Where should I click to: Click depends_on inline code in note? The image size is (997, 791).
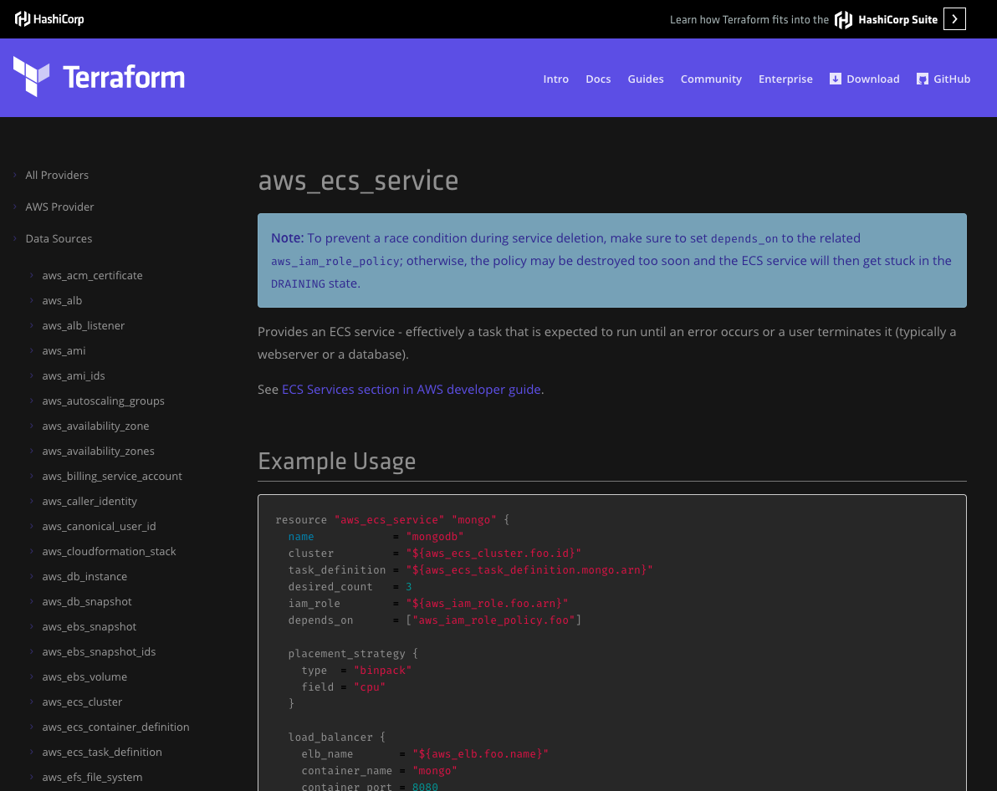[744, 239]
